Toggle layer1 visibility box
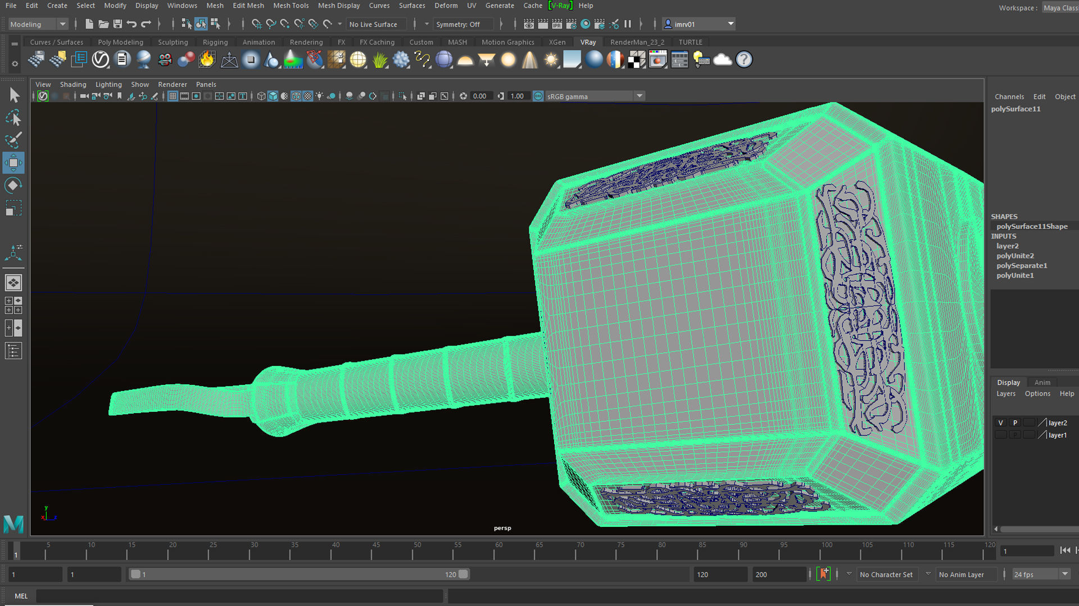This screenshot has width=1079, height=606. (1001, 435)
